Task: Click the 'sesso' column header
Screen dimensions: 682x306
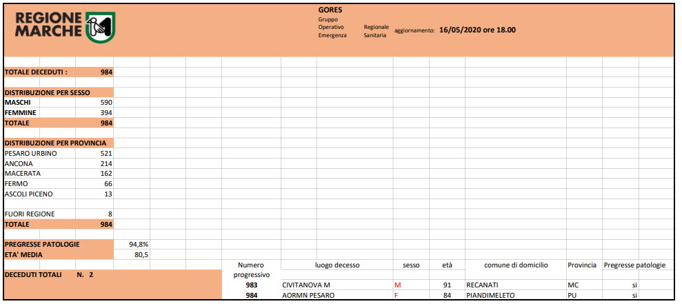Action: click(x=411, y=265)
